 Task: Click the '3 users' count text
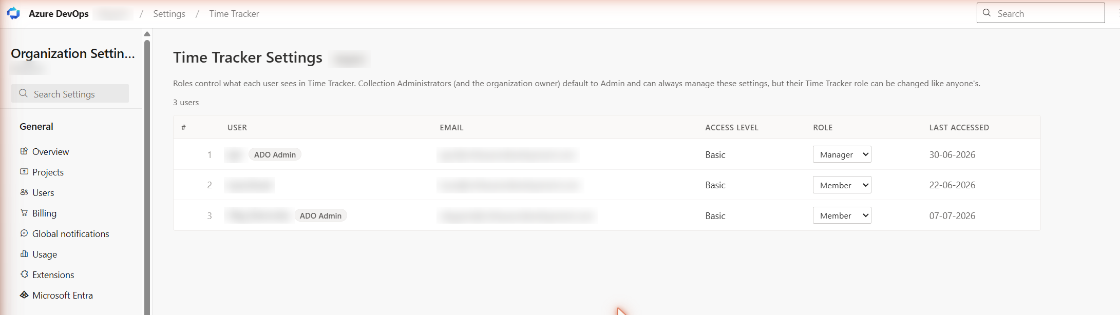click(186, 103)
